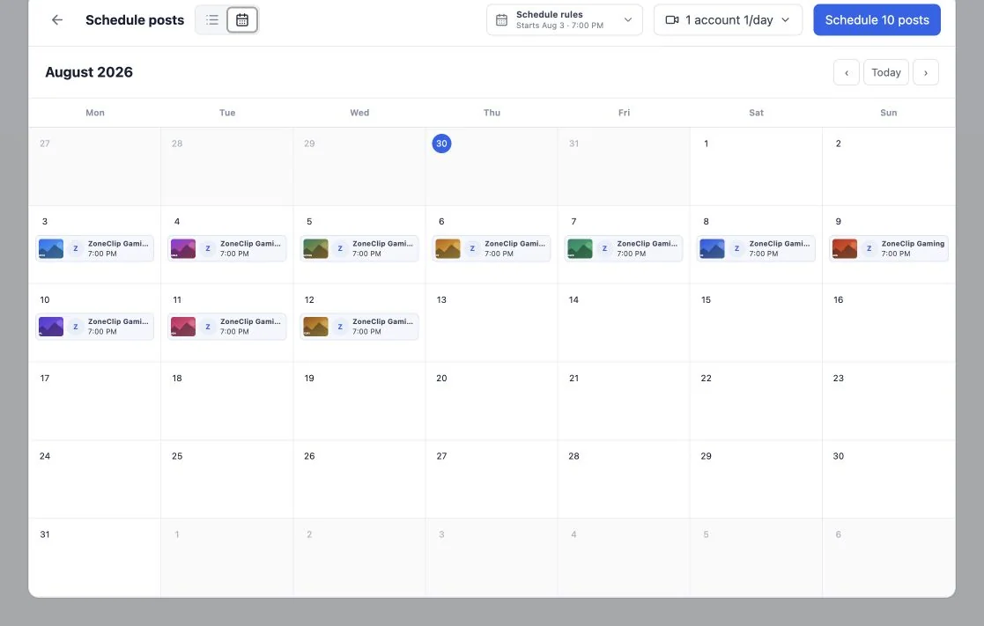Open the August 7 post thumbnail
Viewport: 984px width, 626px height.
[x=580, y=248]
